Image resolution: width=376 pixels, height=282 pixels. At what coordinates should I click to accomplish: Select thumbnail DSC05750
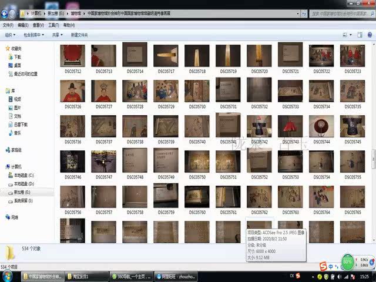click(197, 162)
